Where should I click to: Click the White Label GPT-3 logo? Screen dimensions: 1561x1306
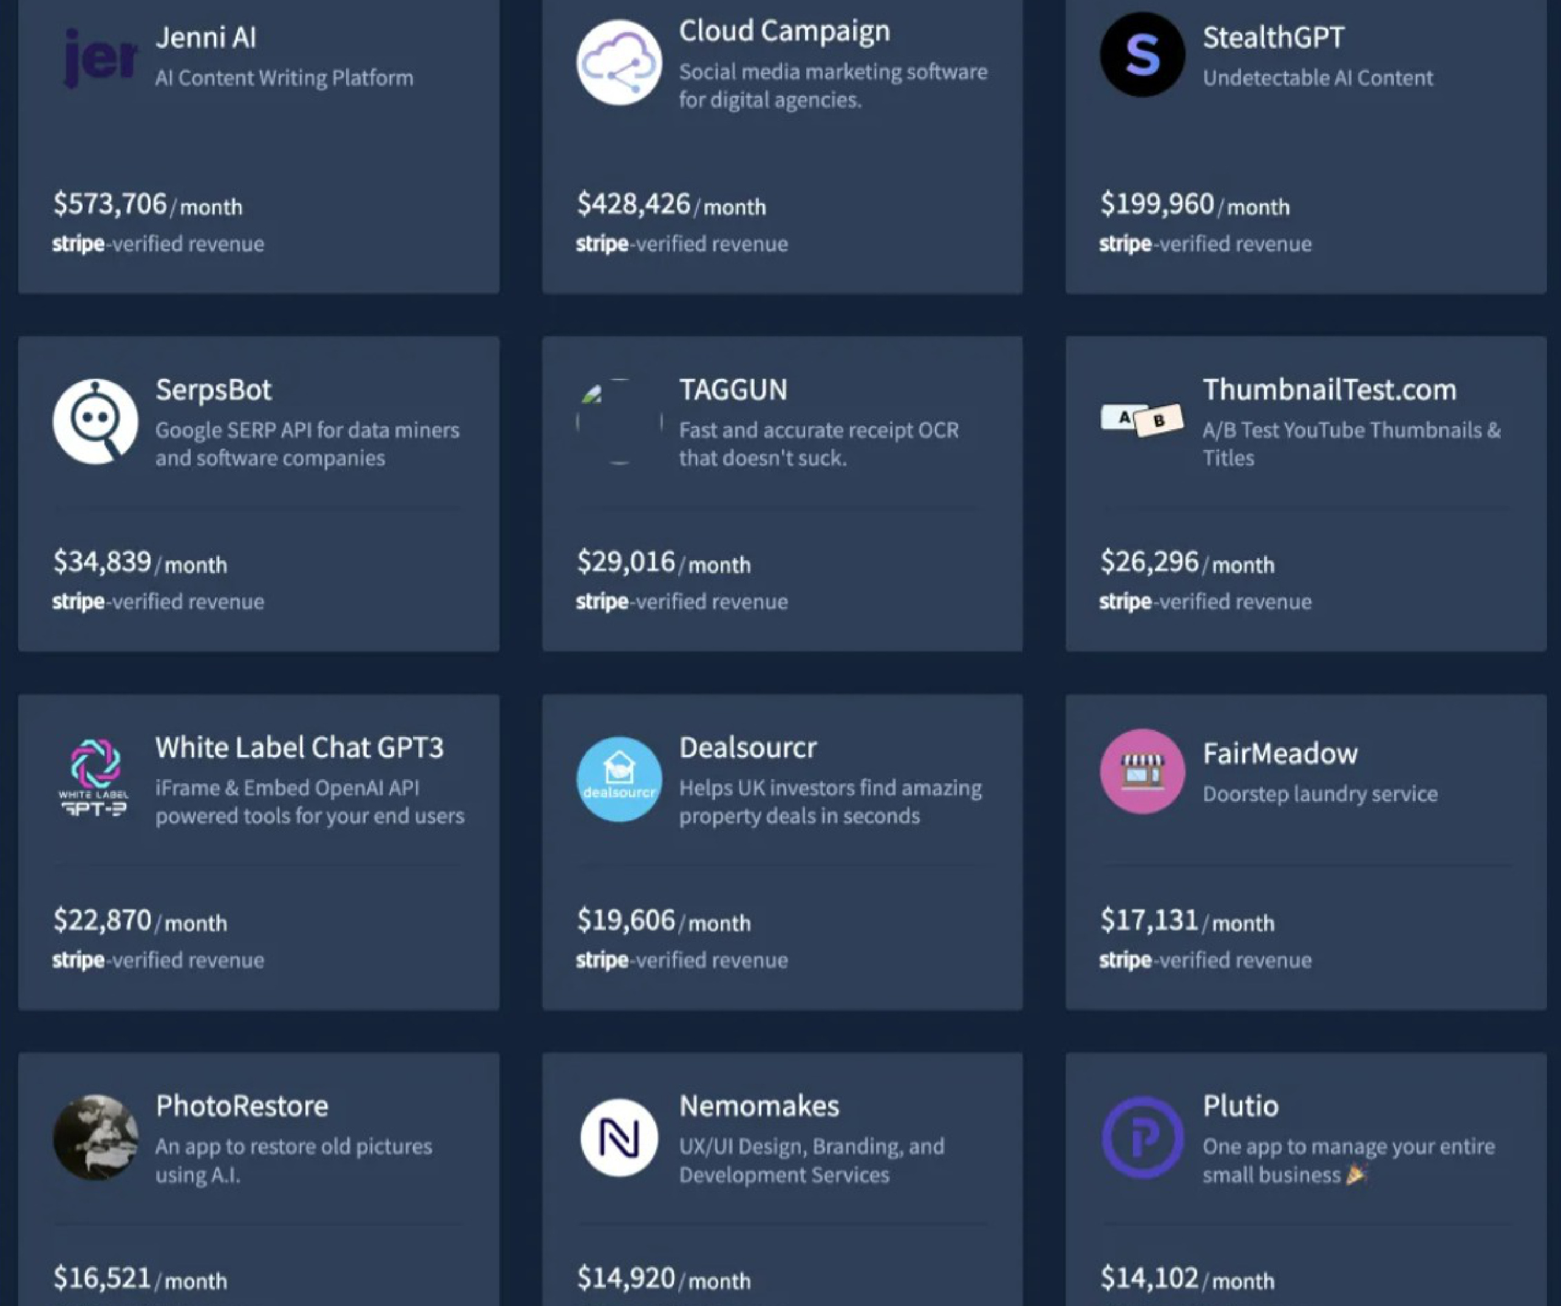coord(94,777)
